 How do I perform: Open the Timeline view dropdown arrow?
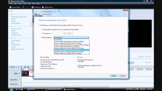point(16,67)
